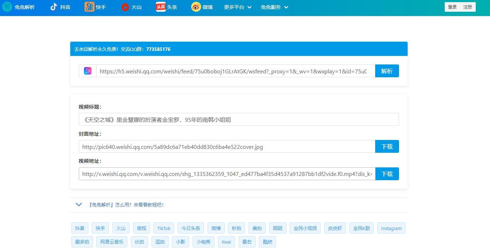Viewport: 490px width, 250px height.
Task: Open the 头条 nav text link
Action: tap(172, 7)
